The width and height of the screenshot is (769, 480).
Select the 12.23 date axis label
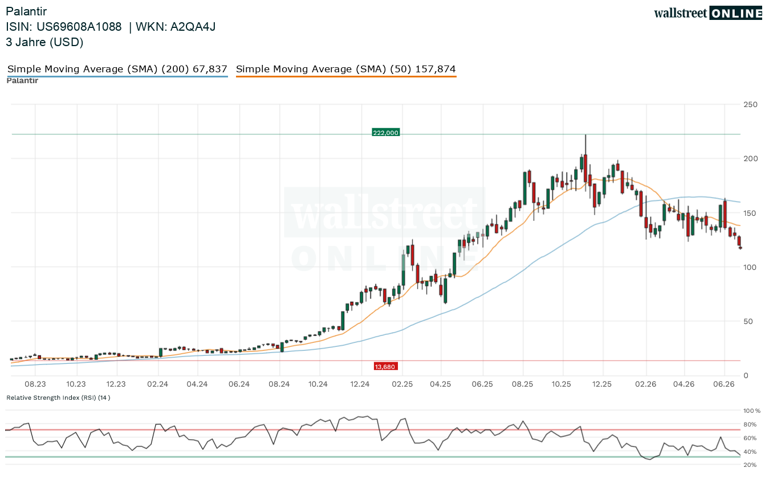coord(116,384)
